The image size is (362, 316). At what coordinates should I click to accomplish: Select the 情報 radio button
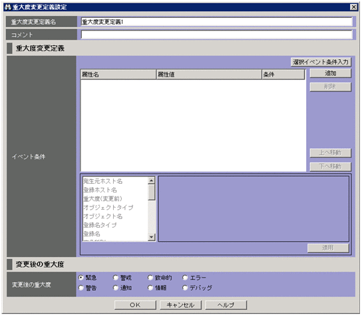coord(150,288)
